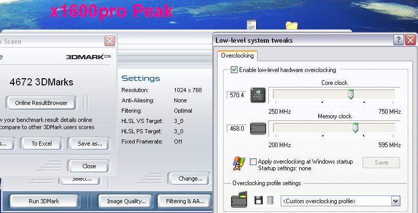This screenshot has height=213, width=418.
Task: Click the Online ResultBrowser button
Action: point(41,103)
